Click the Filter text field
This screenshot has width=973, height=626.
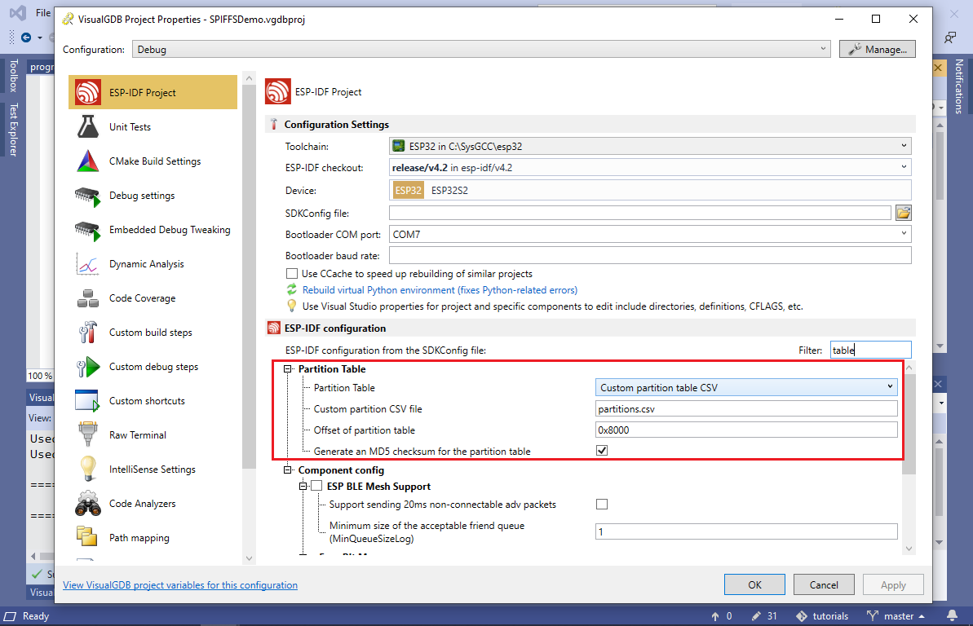(x=869, y=350)
